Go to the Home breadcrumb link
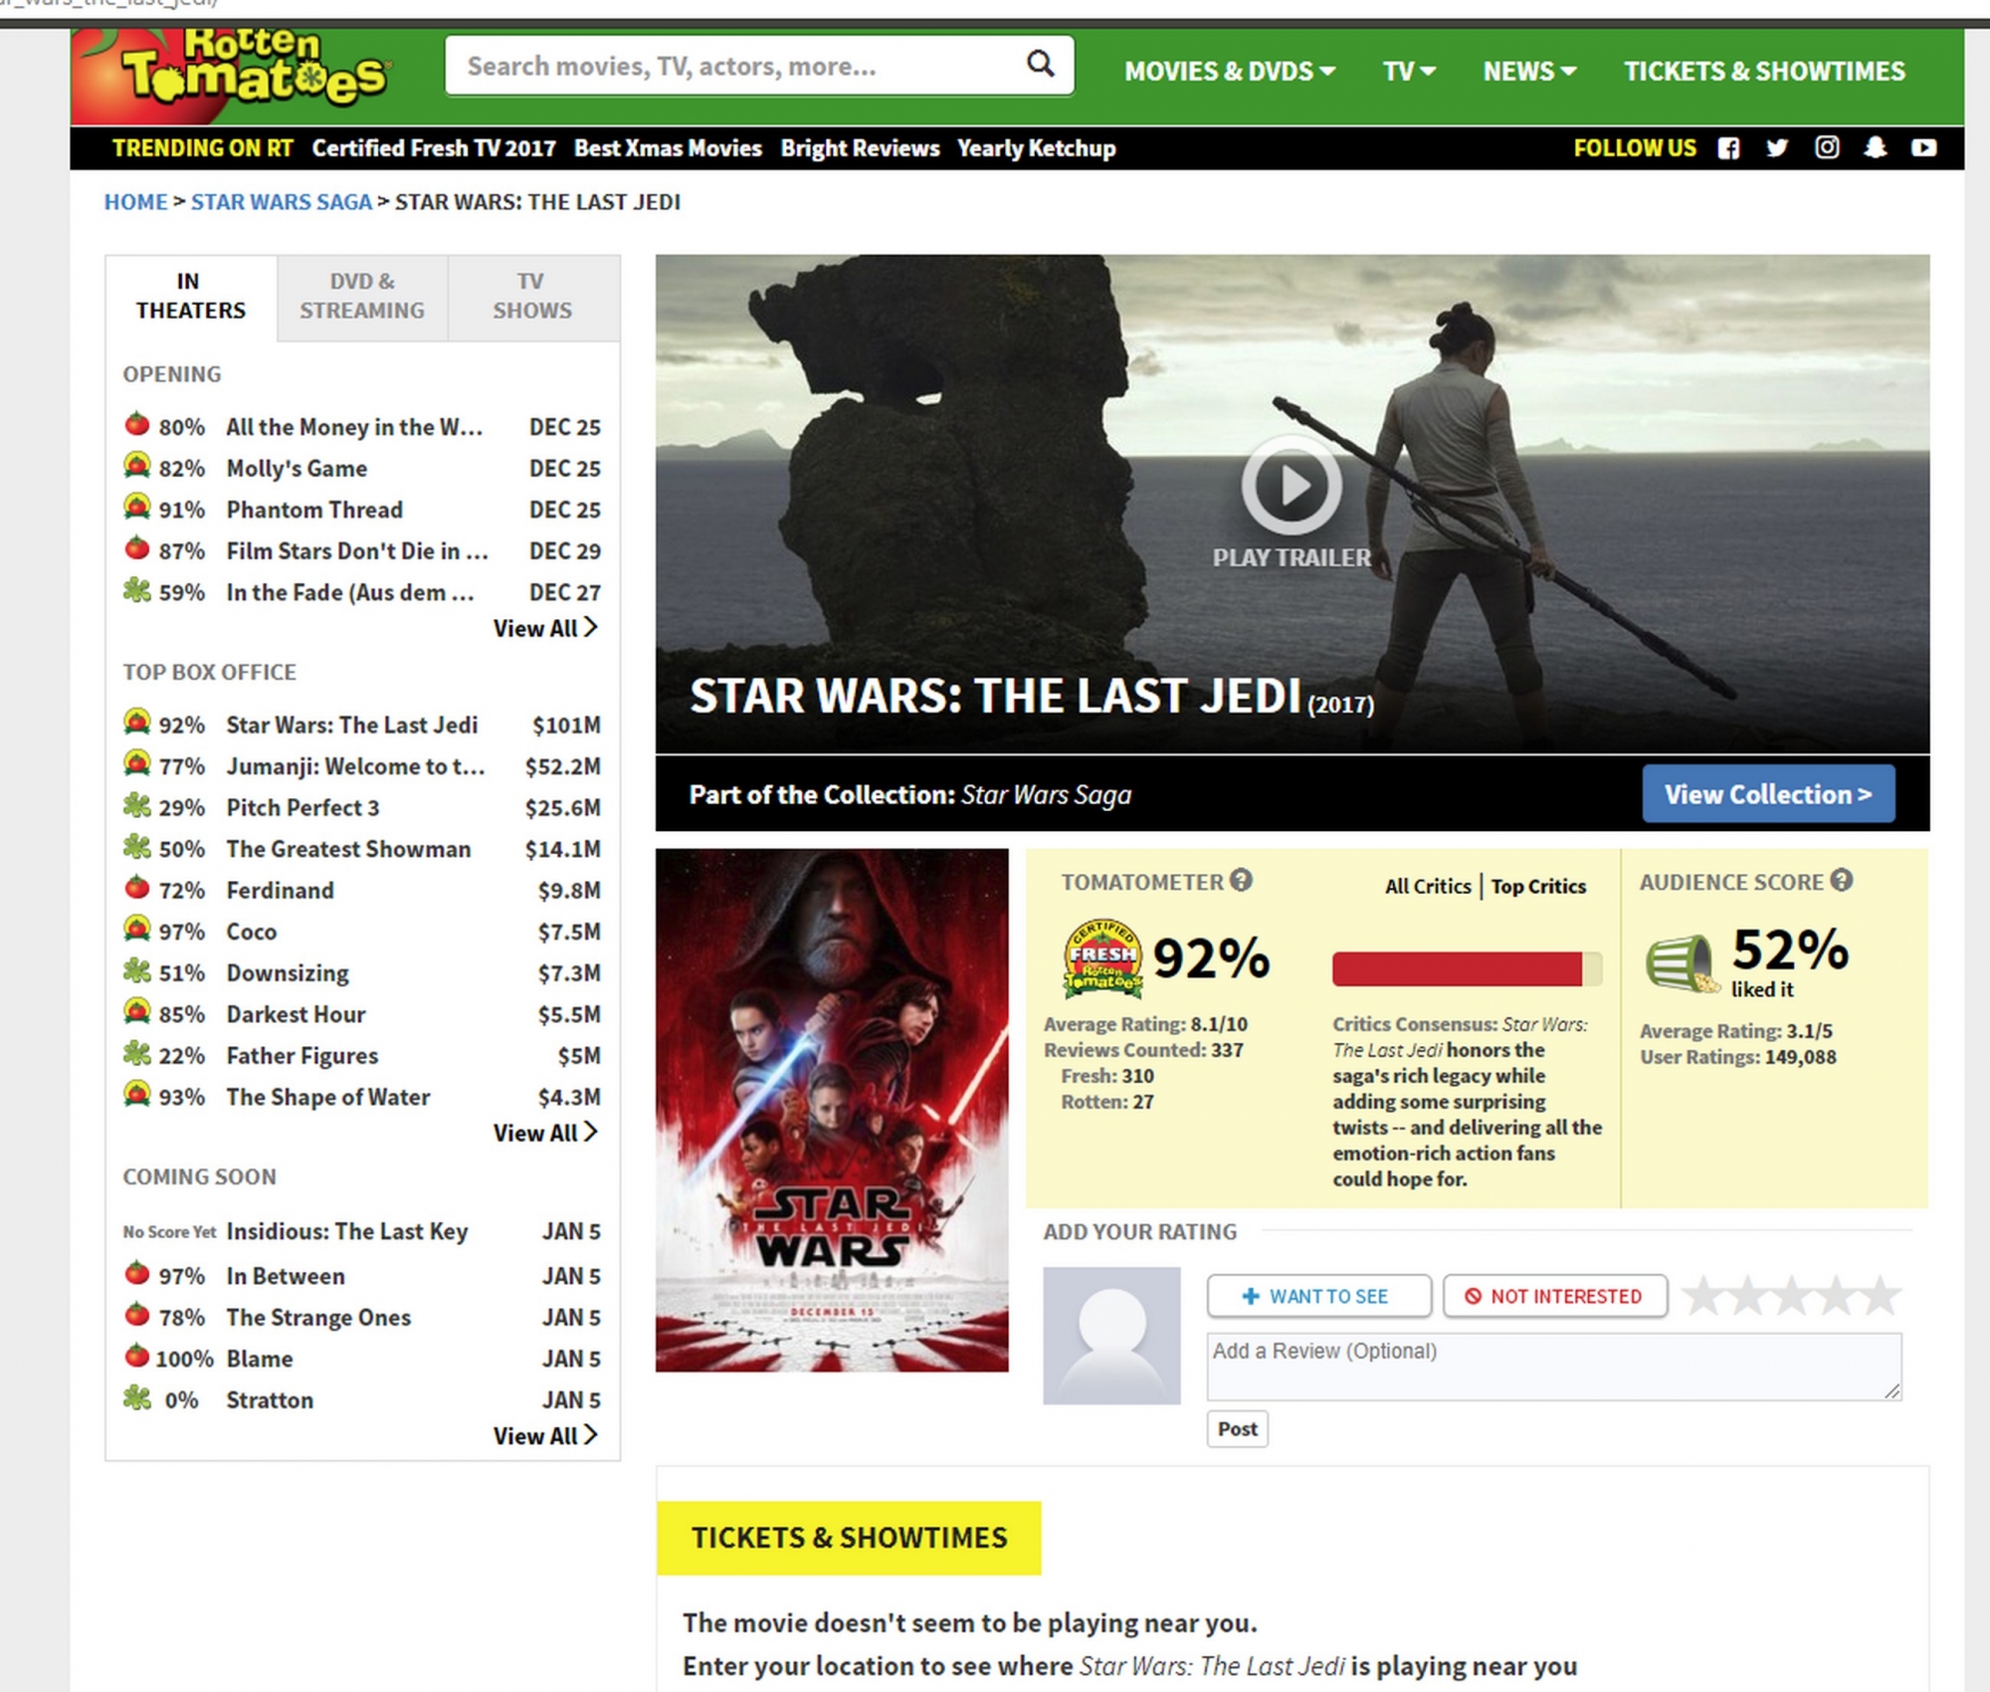 [135, 202]
